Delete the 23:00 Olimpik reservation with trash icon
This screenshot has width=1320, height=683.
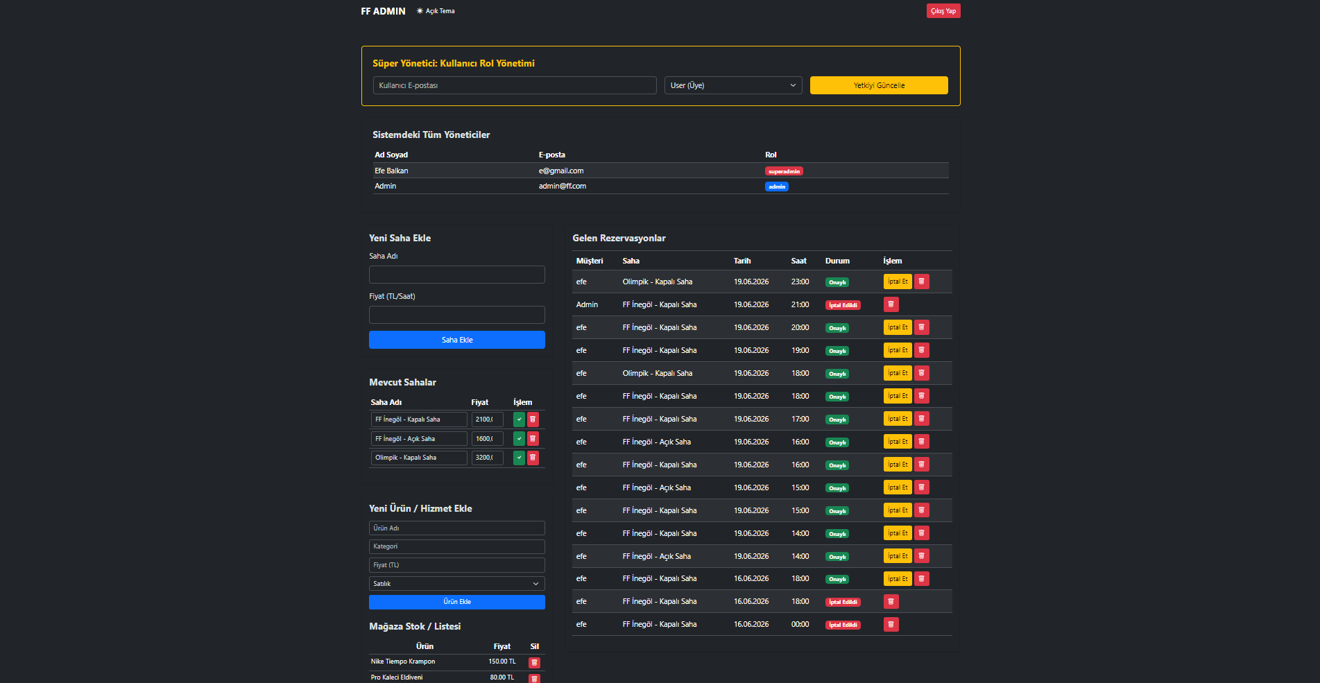pyautogui.click(x=921, y=282)
